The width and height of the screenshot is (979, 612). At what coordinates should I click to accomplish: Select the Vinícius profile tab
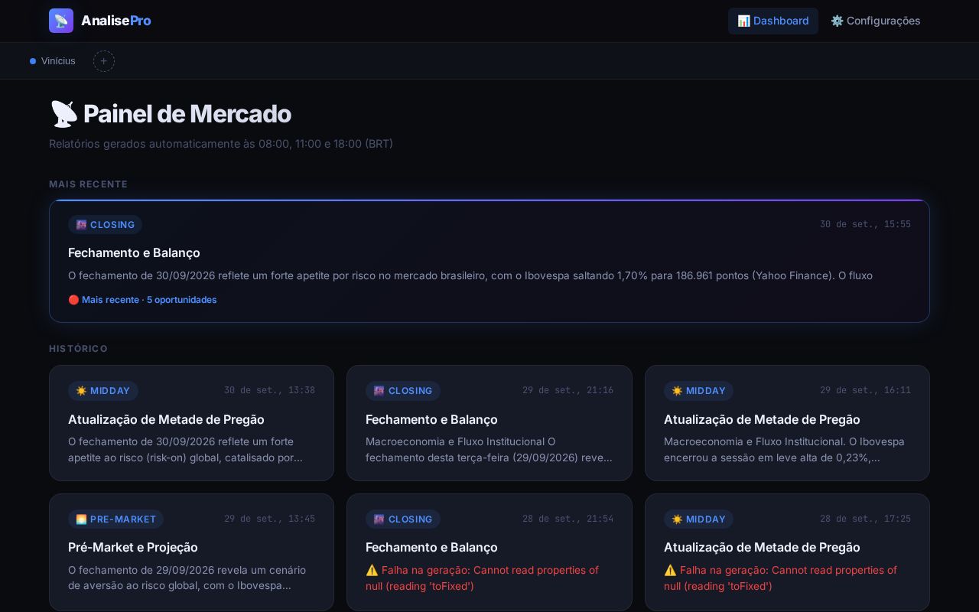(53, 61)
